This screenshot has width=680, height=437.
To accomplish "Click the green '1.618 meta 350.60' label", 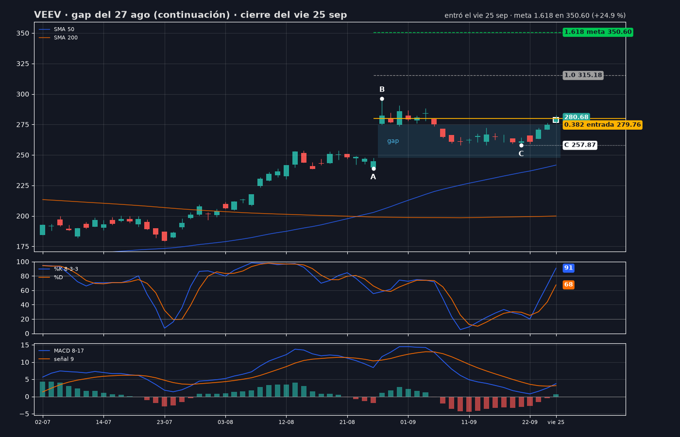I will (598, 32).
